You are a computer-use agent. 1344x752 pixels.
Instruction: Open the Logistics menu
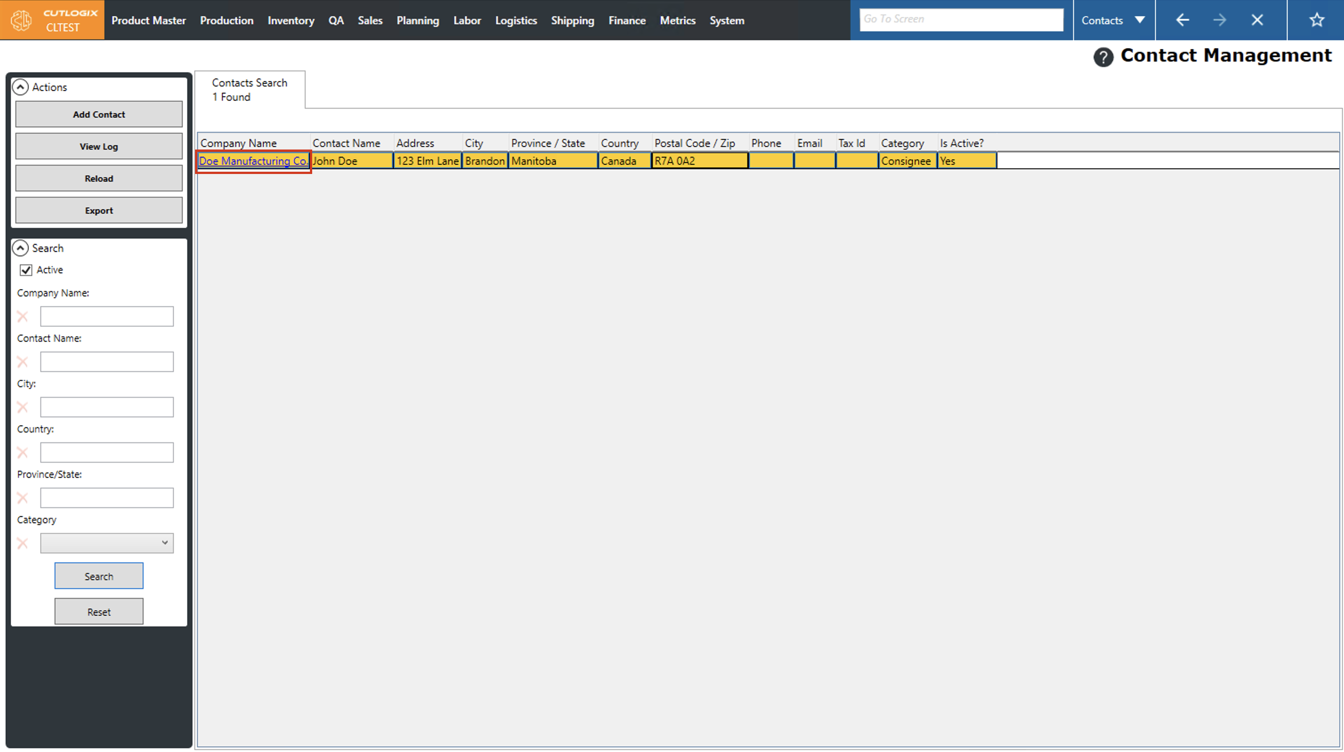coord(516,20)
